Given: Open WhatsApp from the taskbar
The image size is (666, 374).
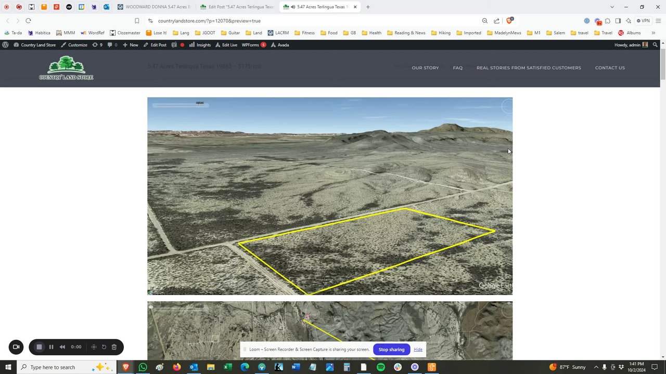Looking at the screenshot, I should coord(143,367).
